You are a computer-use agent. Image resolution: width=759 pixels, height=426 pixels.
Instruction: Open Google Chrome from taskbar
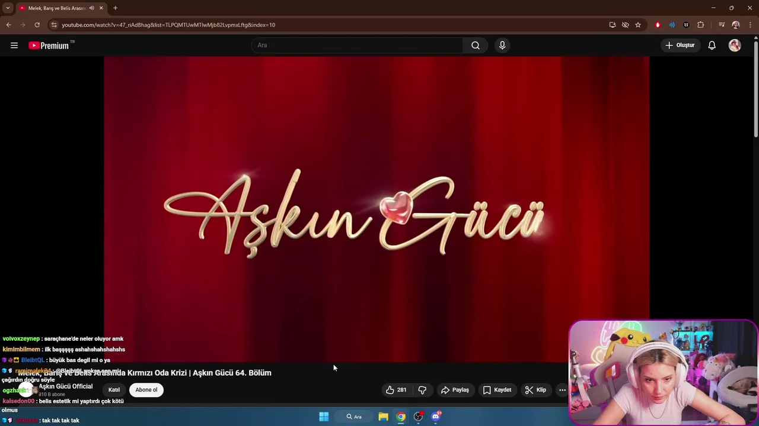point(401,417)
